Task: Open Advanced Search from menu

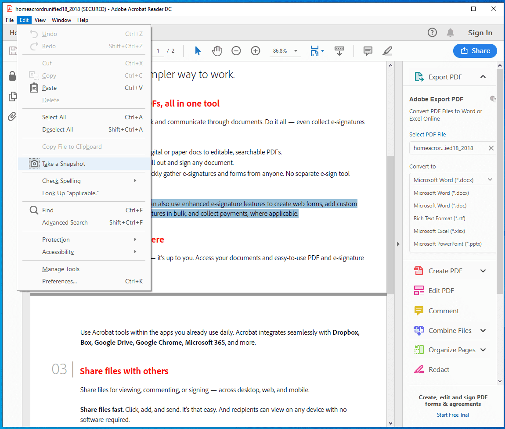Action: (x=84, y=222)
